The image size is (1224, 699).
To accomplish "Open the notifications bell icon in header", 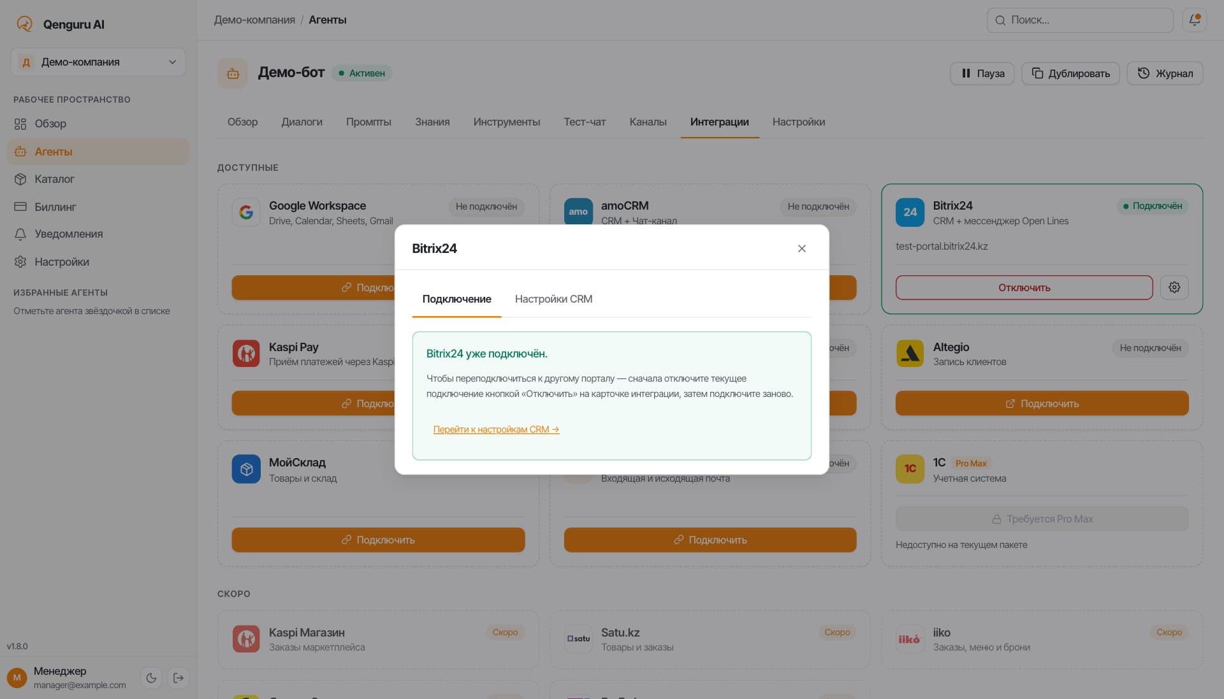I will tap(1194, 20).
